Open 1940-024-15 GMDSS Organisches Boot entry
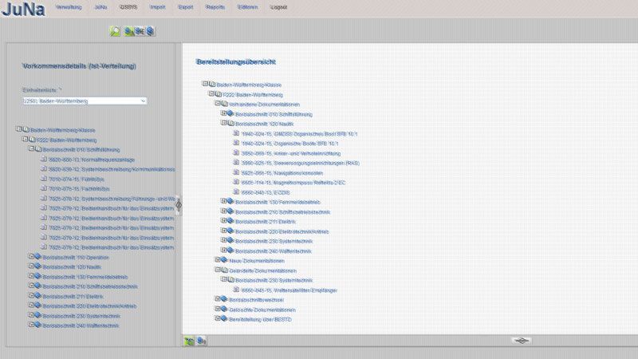This screenshot has height=359, width=638. (300, 134)
